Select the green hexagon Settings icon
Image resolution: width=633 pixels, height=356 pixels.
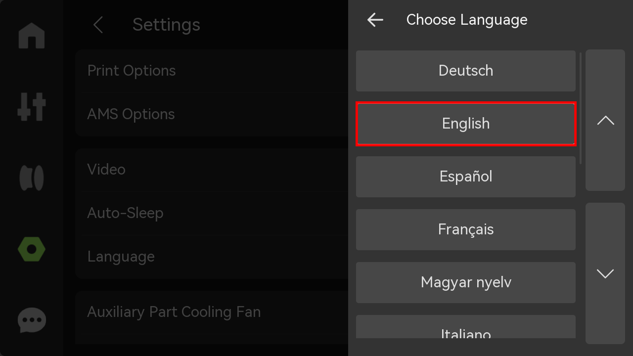[32, 250]
